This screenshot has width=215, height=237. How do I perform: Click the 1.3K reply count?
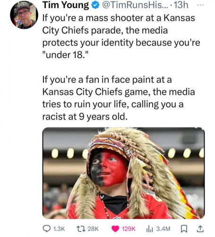point(59,229)
